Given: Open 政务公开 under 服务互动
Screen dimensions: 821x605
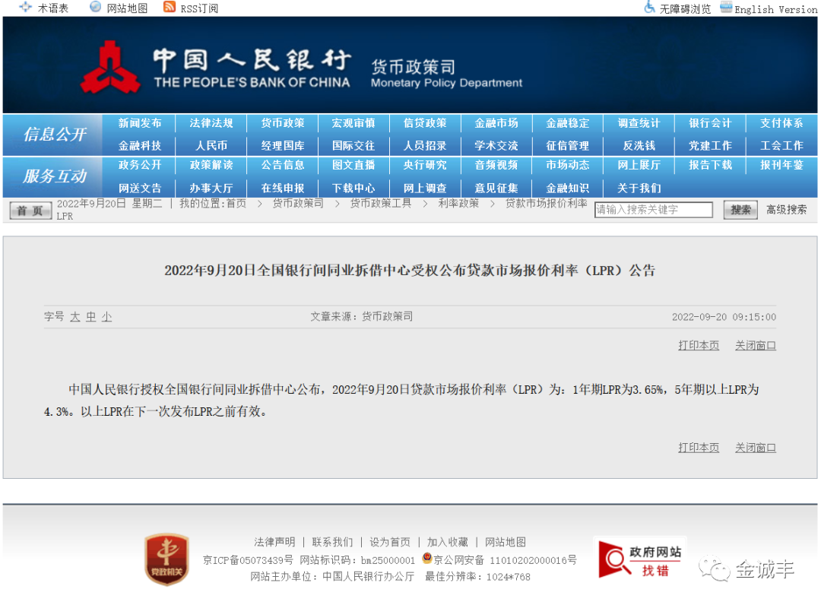Looking at the screenshot, I should (140, 166).
